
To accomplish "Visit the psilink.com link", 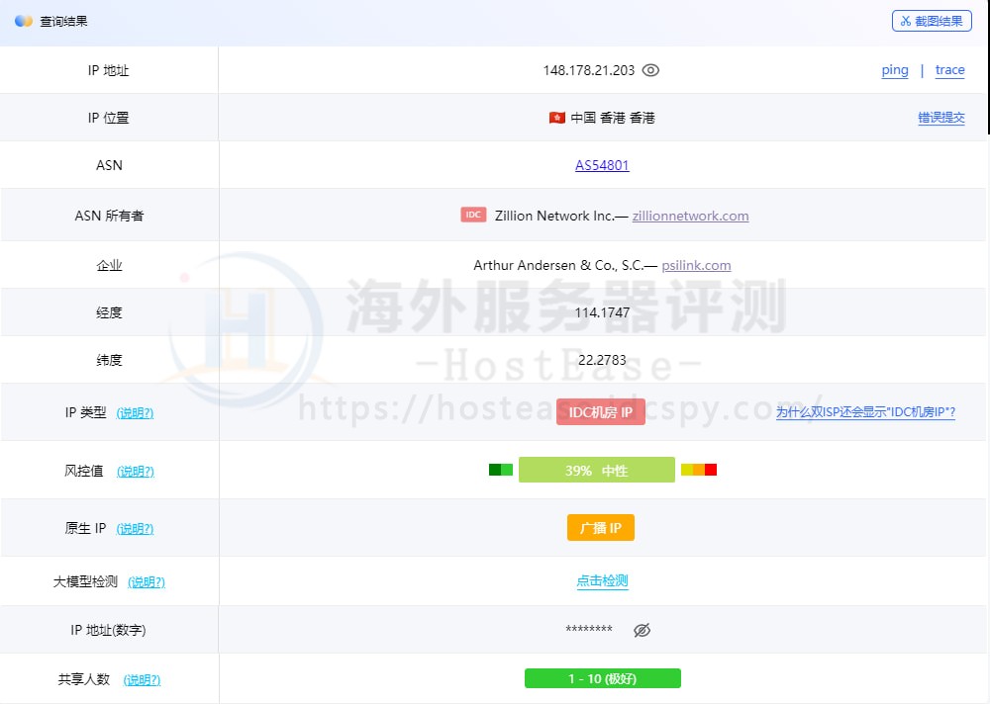I will click(696, 265).
